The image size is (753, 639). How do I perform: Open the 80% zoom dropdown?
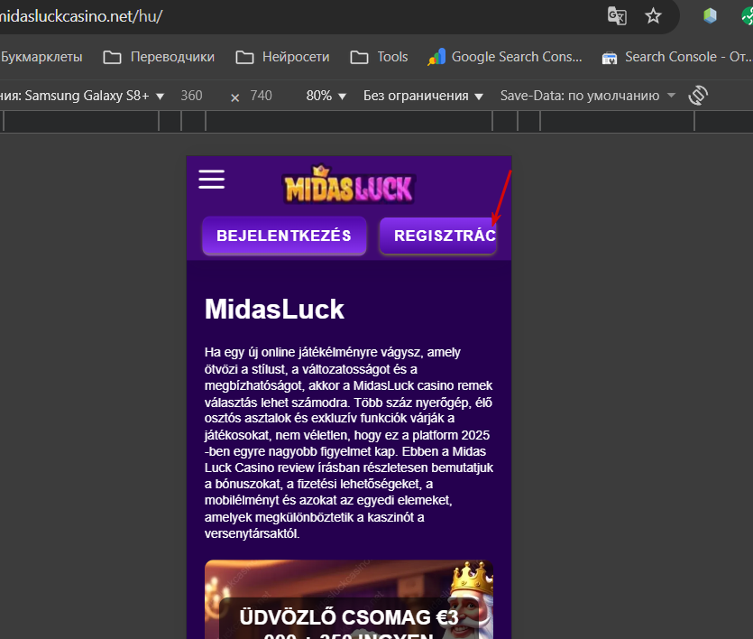[x=326, y=96]
